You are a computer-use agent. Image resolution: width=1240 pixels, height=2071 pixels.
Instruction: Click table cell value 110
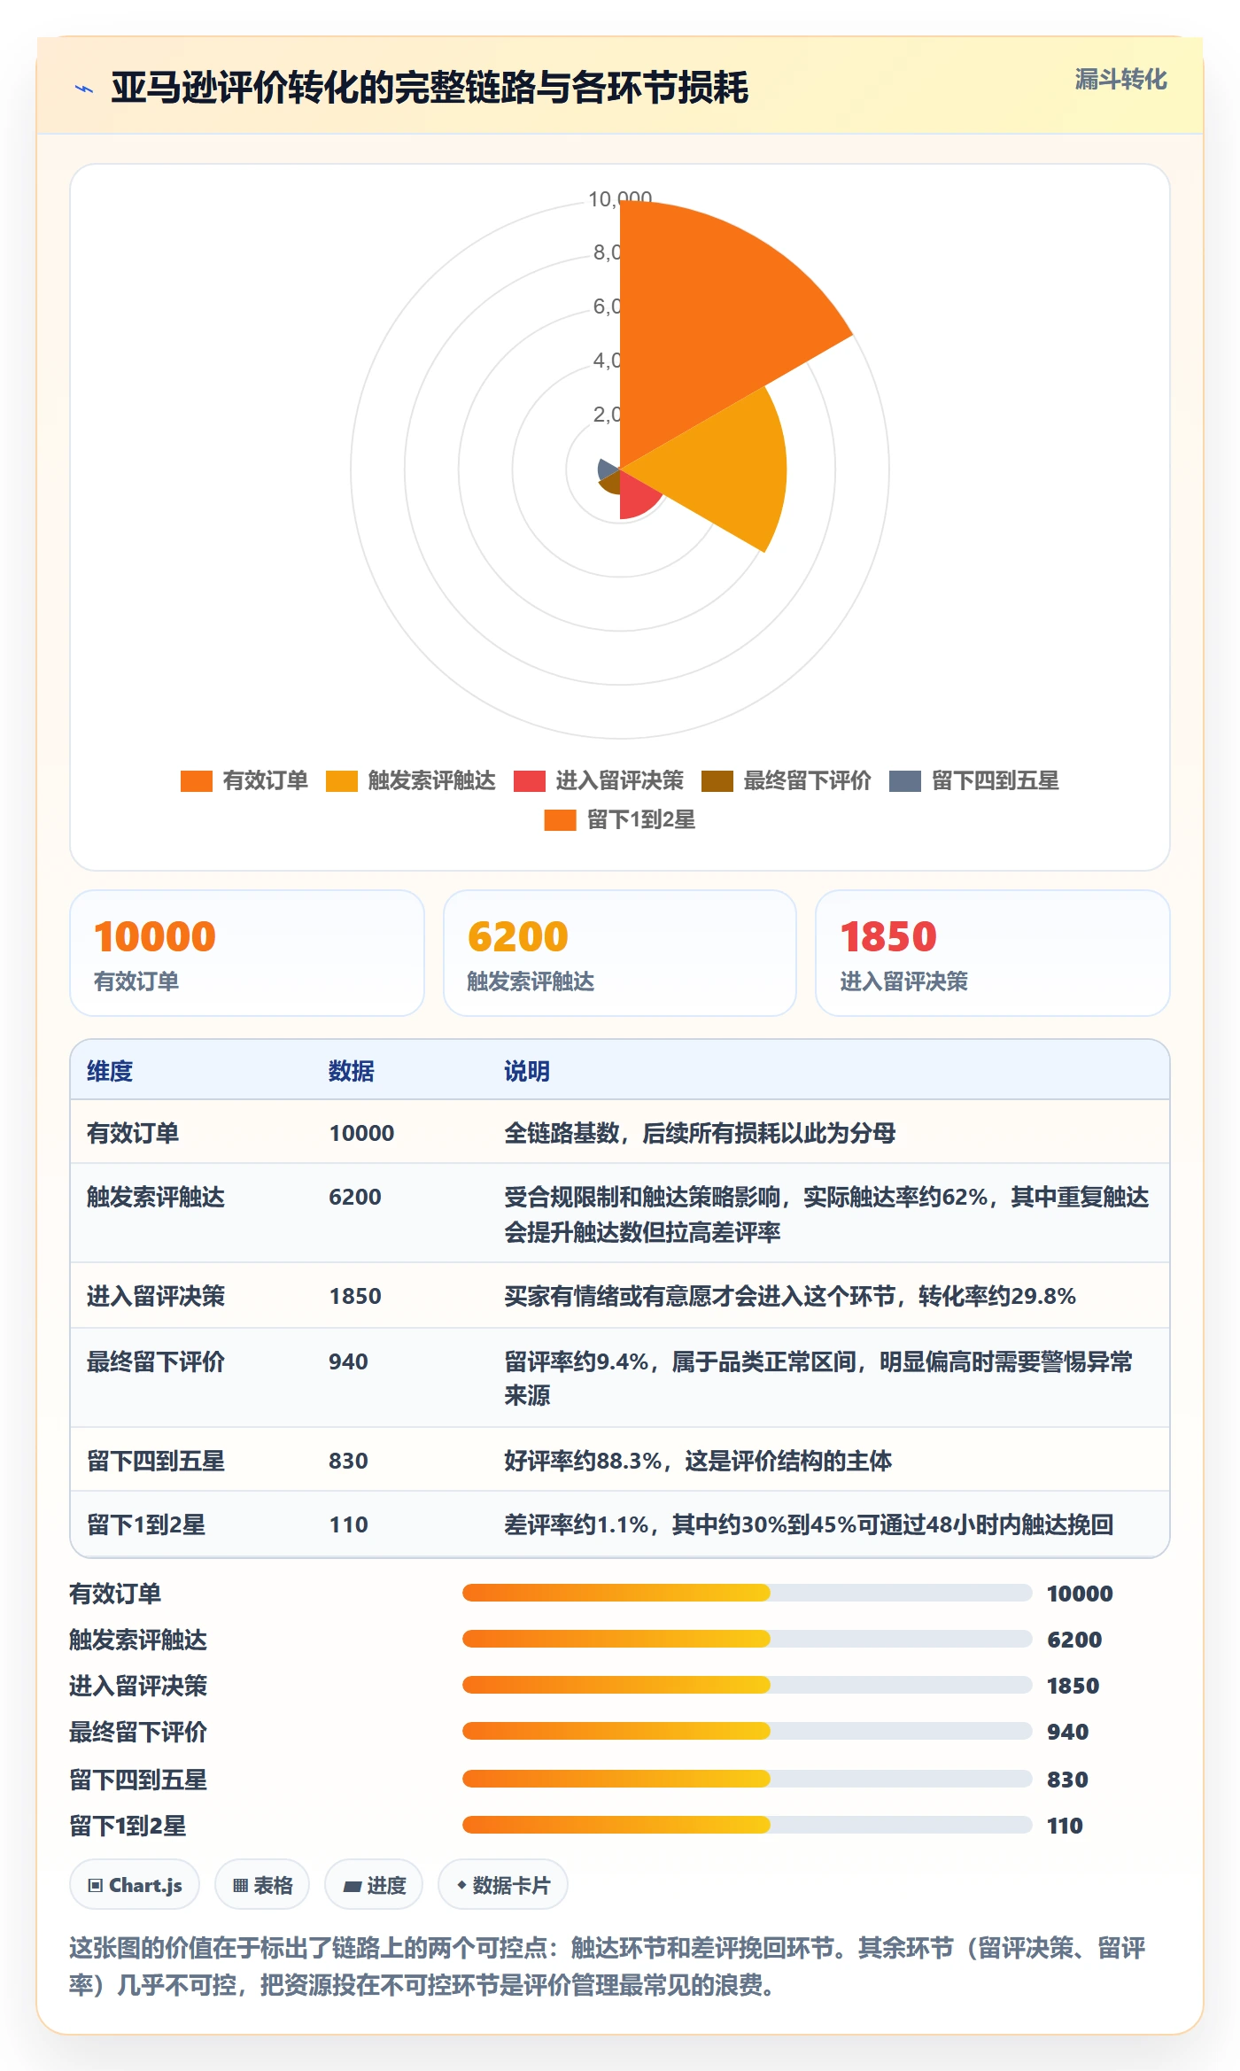click(x=348, y=1524)
